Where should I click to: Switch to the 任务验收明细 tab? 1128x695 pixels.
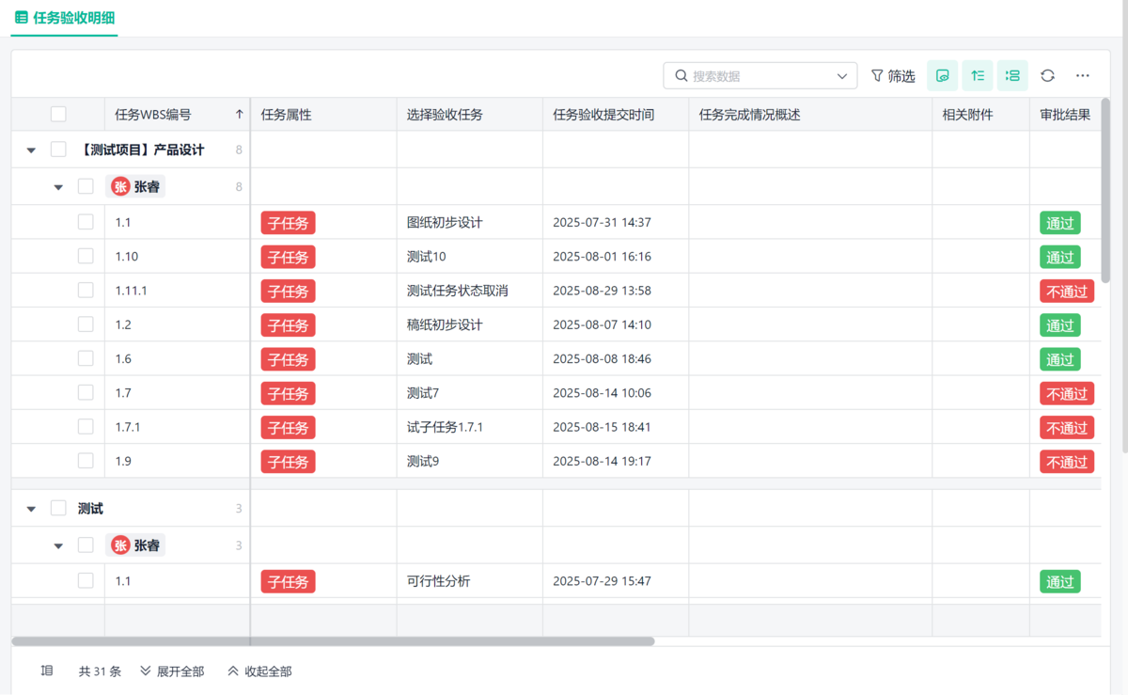[64, 17]
